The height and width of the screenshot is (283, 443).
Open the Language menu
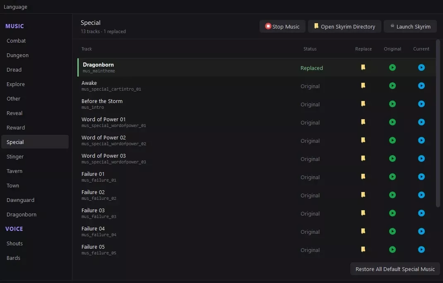point(16,7)
